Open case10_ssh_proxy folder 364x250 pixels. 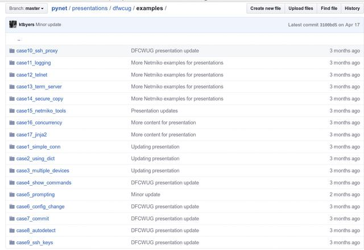coord(37,51)
